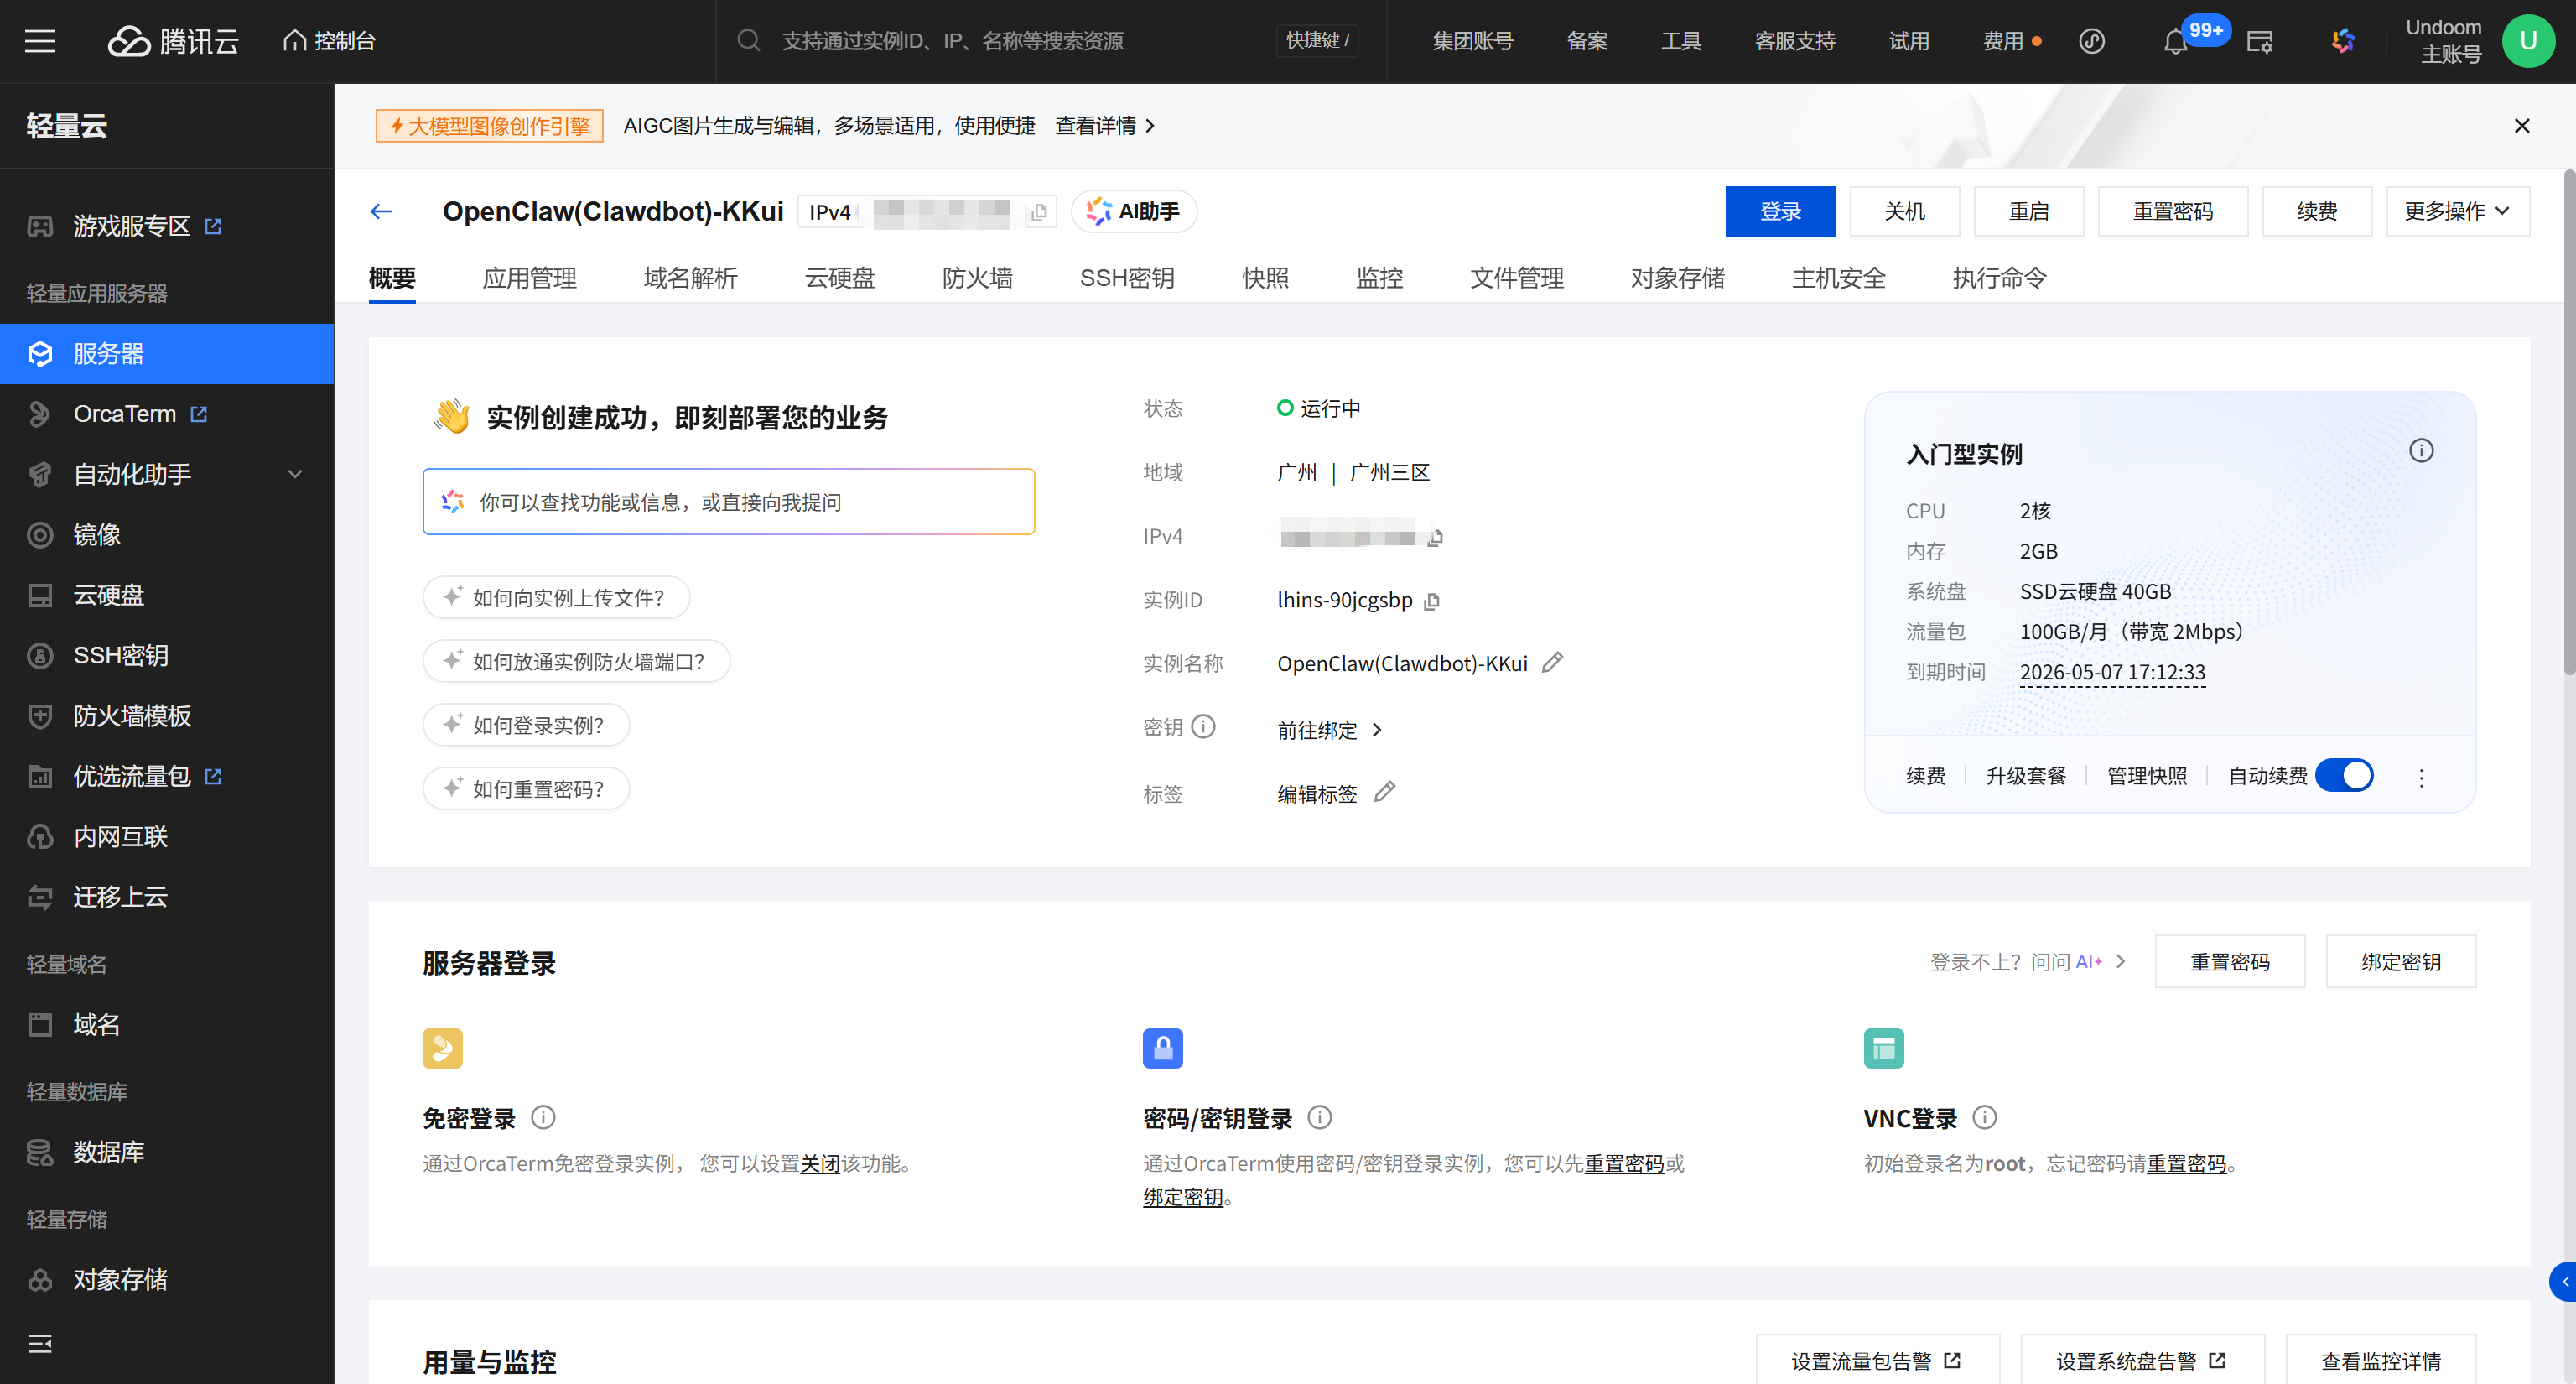
Task: Copy the instance ID lhins-90jcgsbp
Action: [1432, 601]
